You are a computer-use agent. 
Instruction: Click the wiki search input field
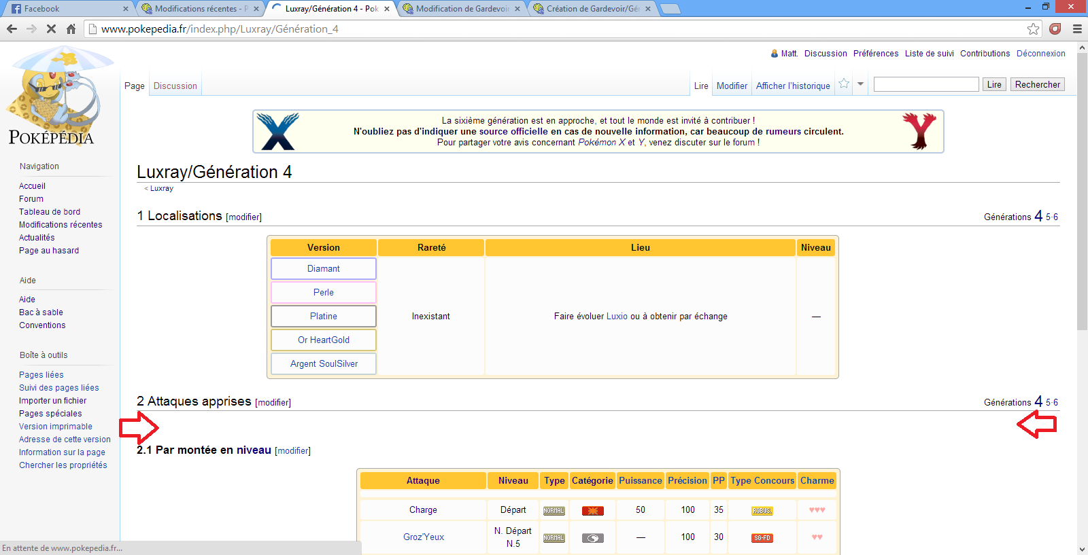(925, 84)
